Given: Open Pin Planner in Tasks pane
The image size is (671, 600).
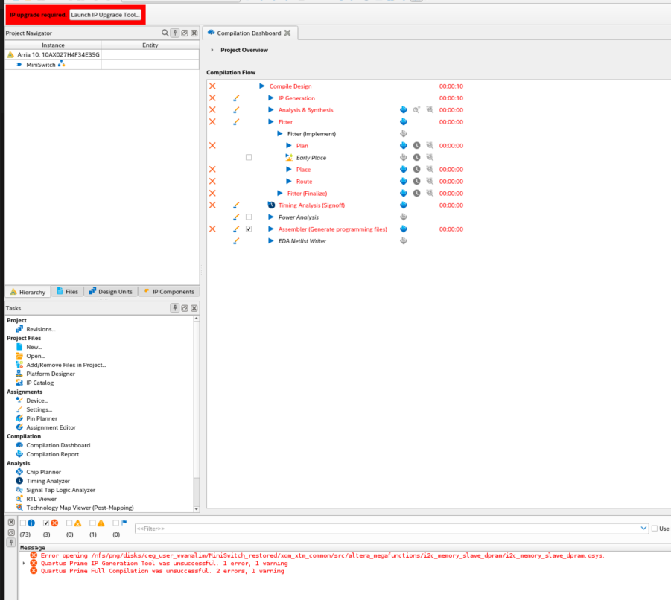Looking at the screenshot, I should (42, 418).
